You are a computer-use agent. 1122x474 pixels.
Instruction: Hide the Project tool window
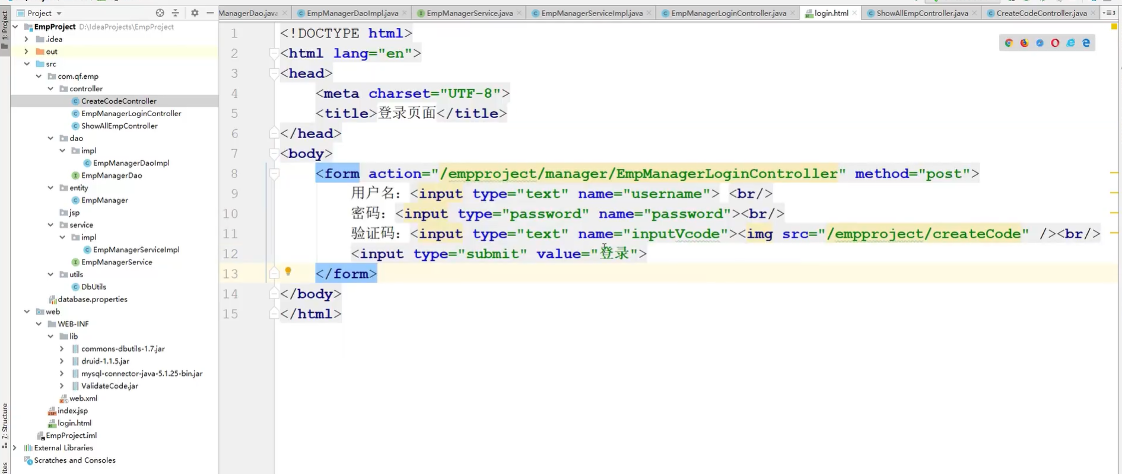coord(210,12)
